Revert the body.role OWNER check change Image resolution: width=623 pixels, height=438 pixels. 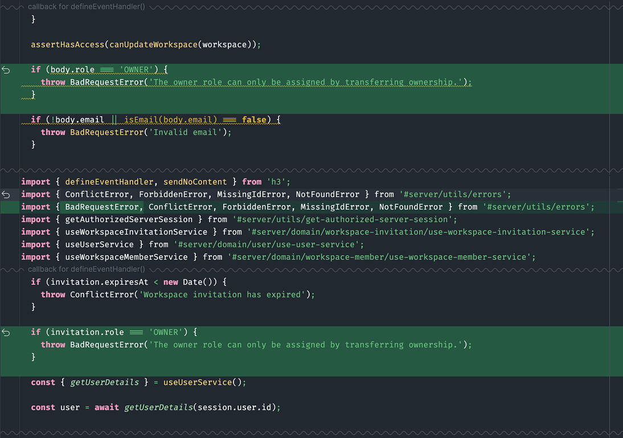pos(6,70)
